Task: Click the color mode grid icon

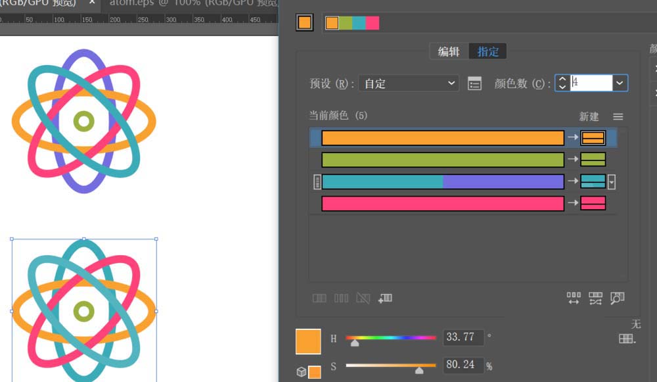Action: tap(627, 339)
